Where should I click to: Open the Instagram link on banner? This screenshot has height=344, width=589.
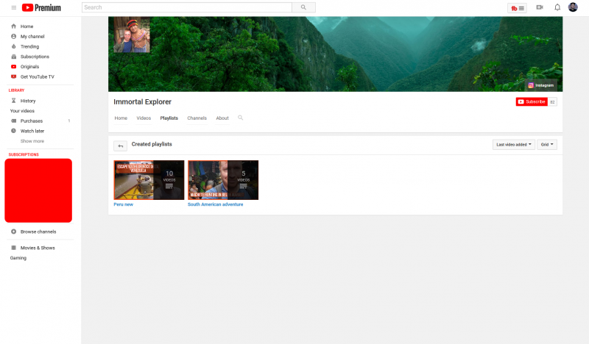pos(540,85)
